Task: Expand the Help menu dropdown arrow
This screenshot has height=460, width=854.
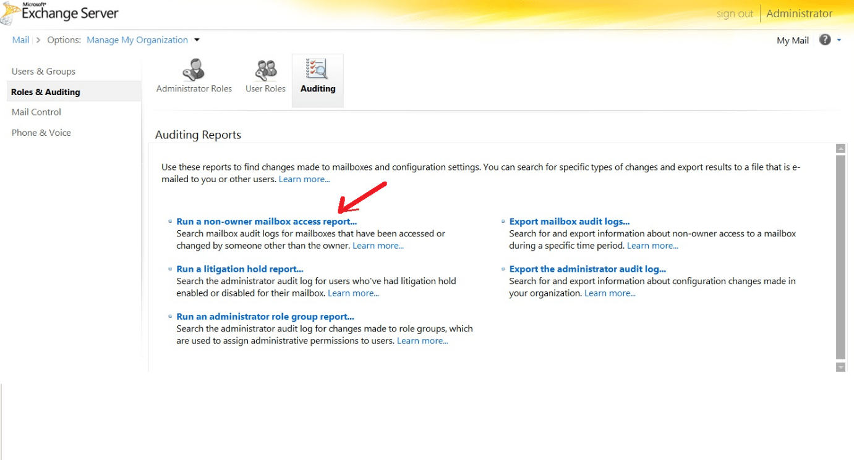Action: pyautogui.click(x=839, y=40)
